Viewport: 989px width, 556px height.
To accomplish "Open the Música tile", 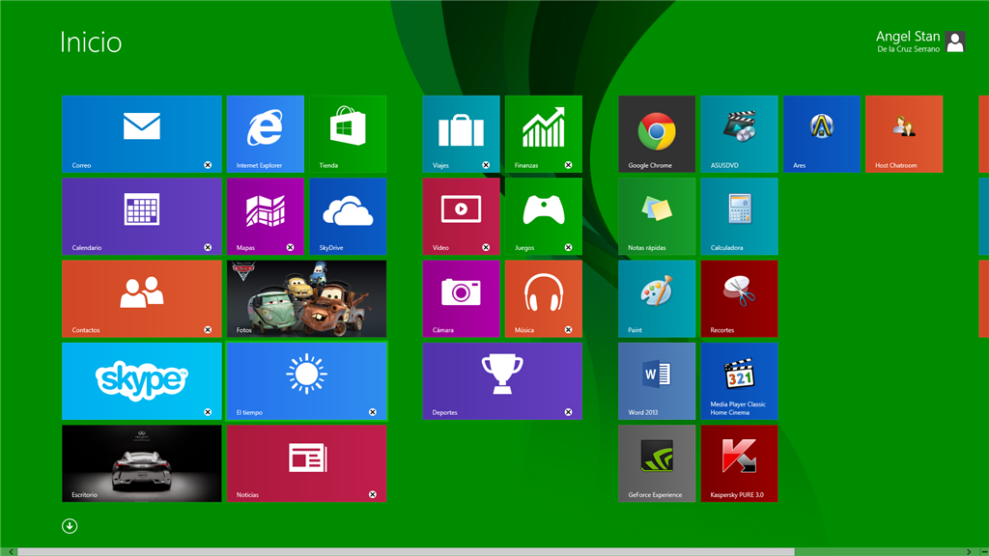I will 544,299.
